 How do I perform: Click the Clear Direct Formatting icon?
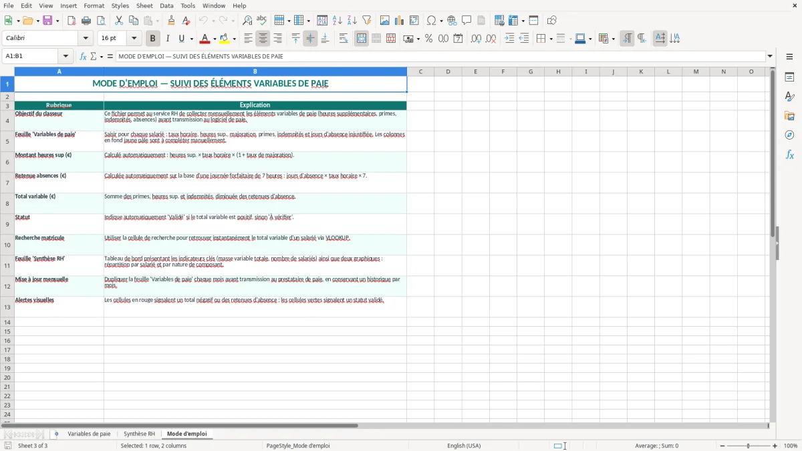pyautogui.click(x=186, y=21)
